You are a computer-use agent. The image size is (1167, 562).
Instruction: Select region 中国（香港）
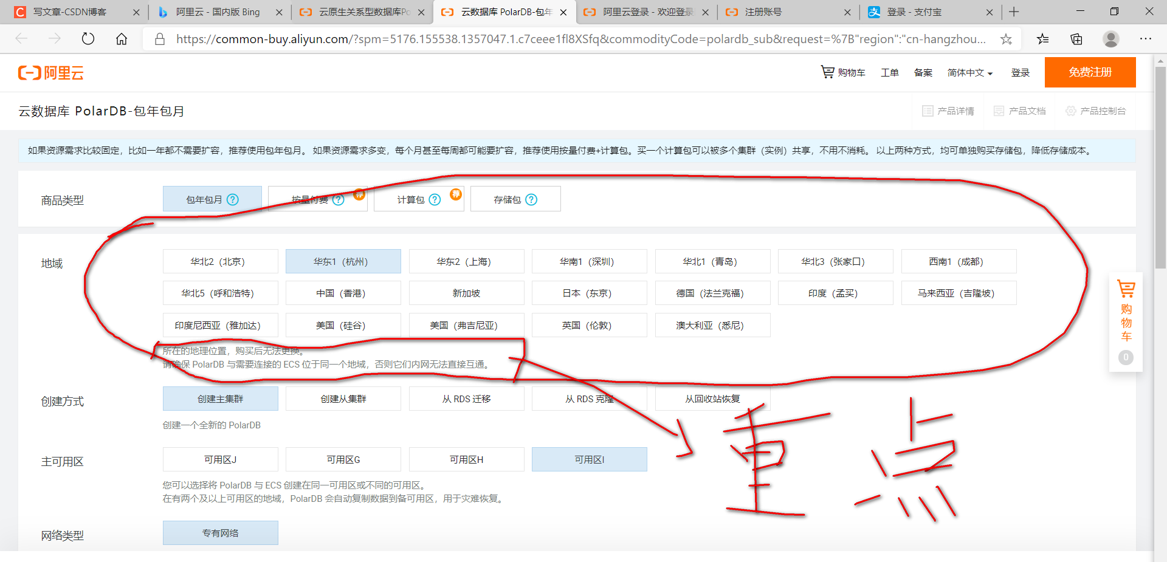(343, 293)
